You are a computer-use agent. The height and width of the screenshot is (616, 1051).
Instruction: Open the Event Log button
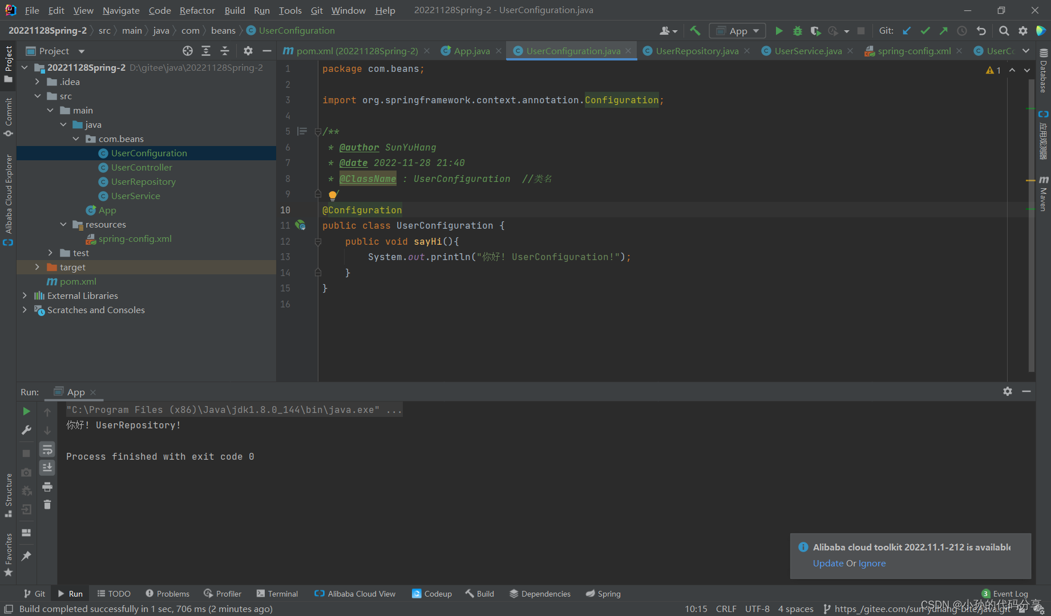(1005, 594)
